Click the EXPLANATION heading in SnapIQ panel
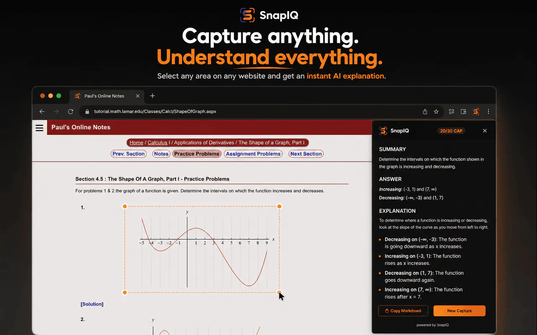The image size is (537, 335). tap(397, 211)
